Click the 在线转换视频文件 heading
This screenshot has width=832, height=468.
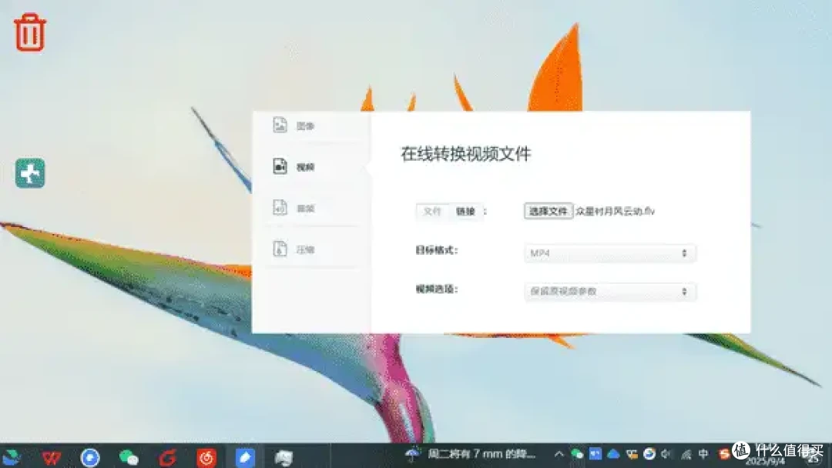pos(465,154)
